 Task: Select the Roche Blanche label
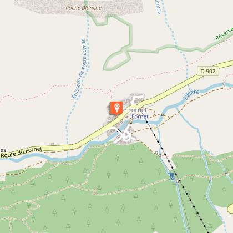(x=84, y=8)
